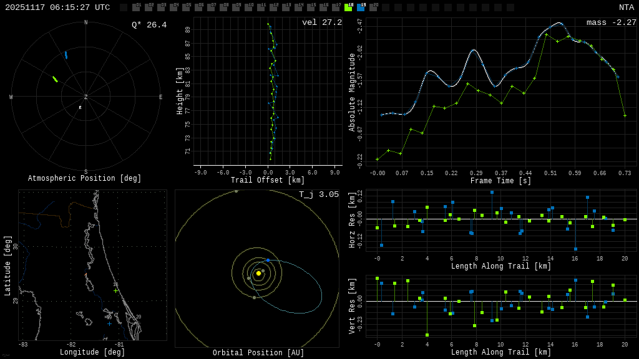This screenshot has height=359, width=639.
Task: Click the blue Earth dot on orbit
Action: click(268, 260)
